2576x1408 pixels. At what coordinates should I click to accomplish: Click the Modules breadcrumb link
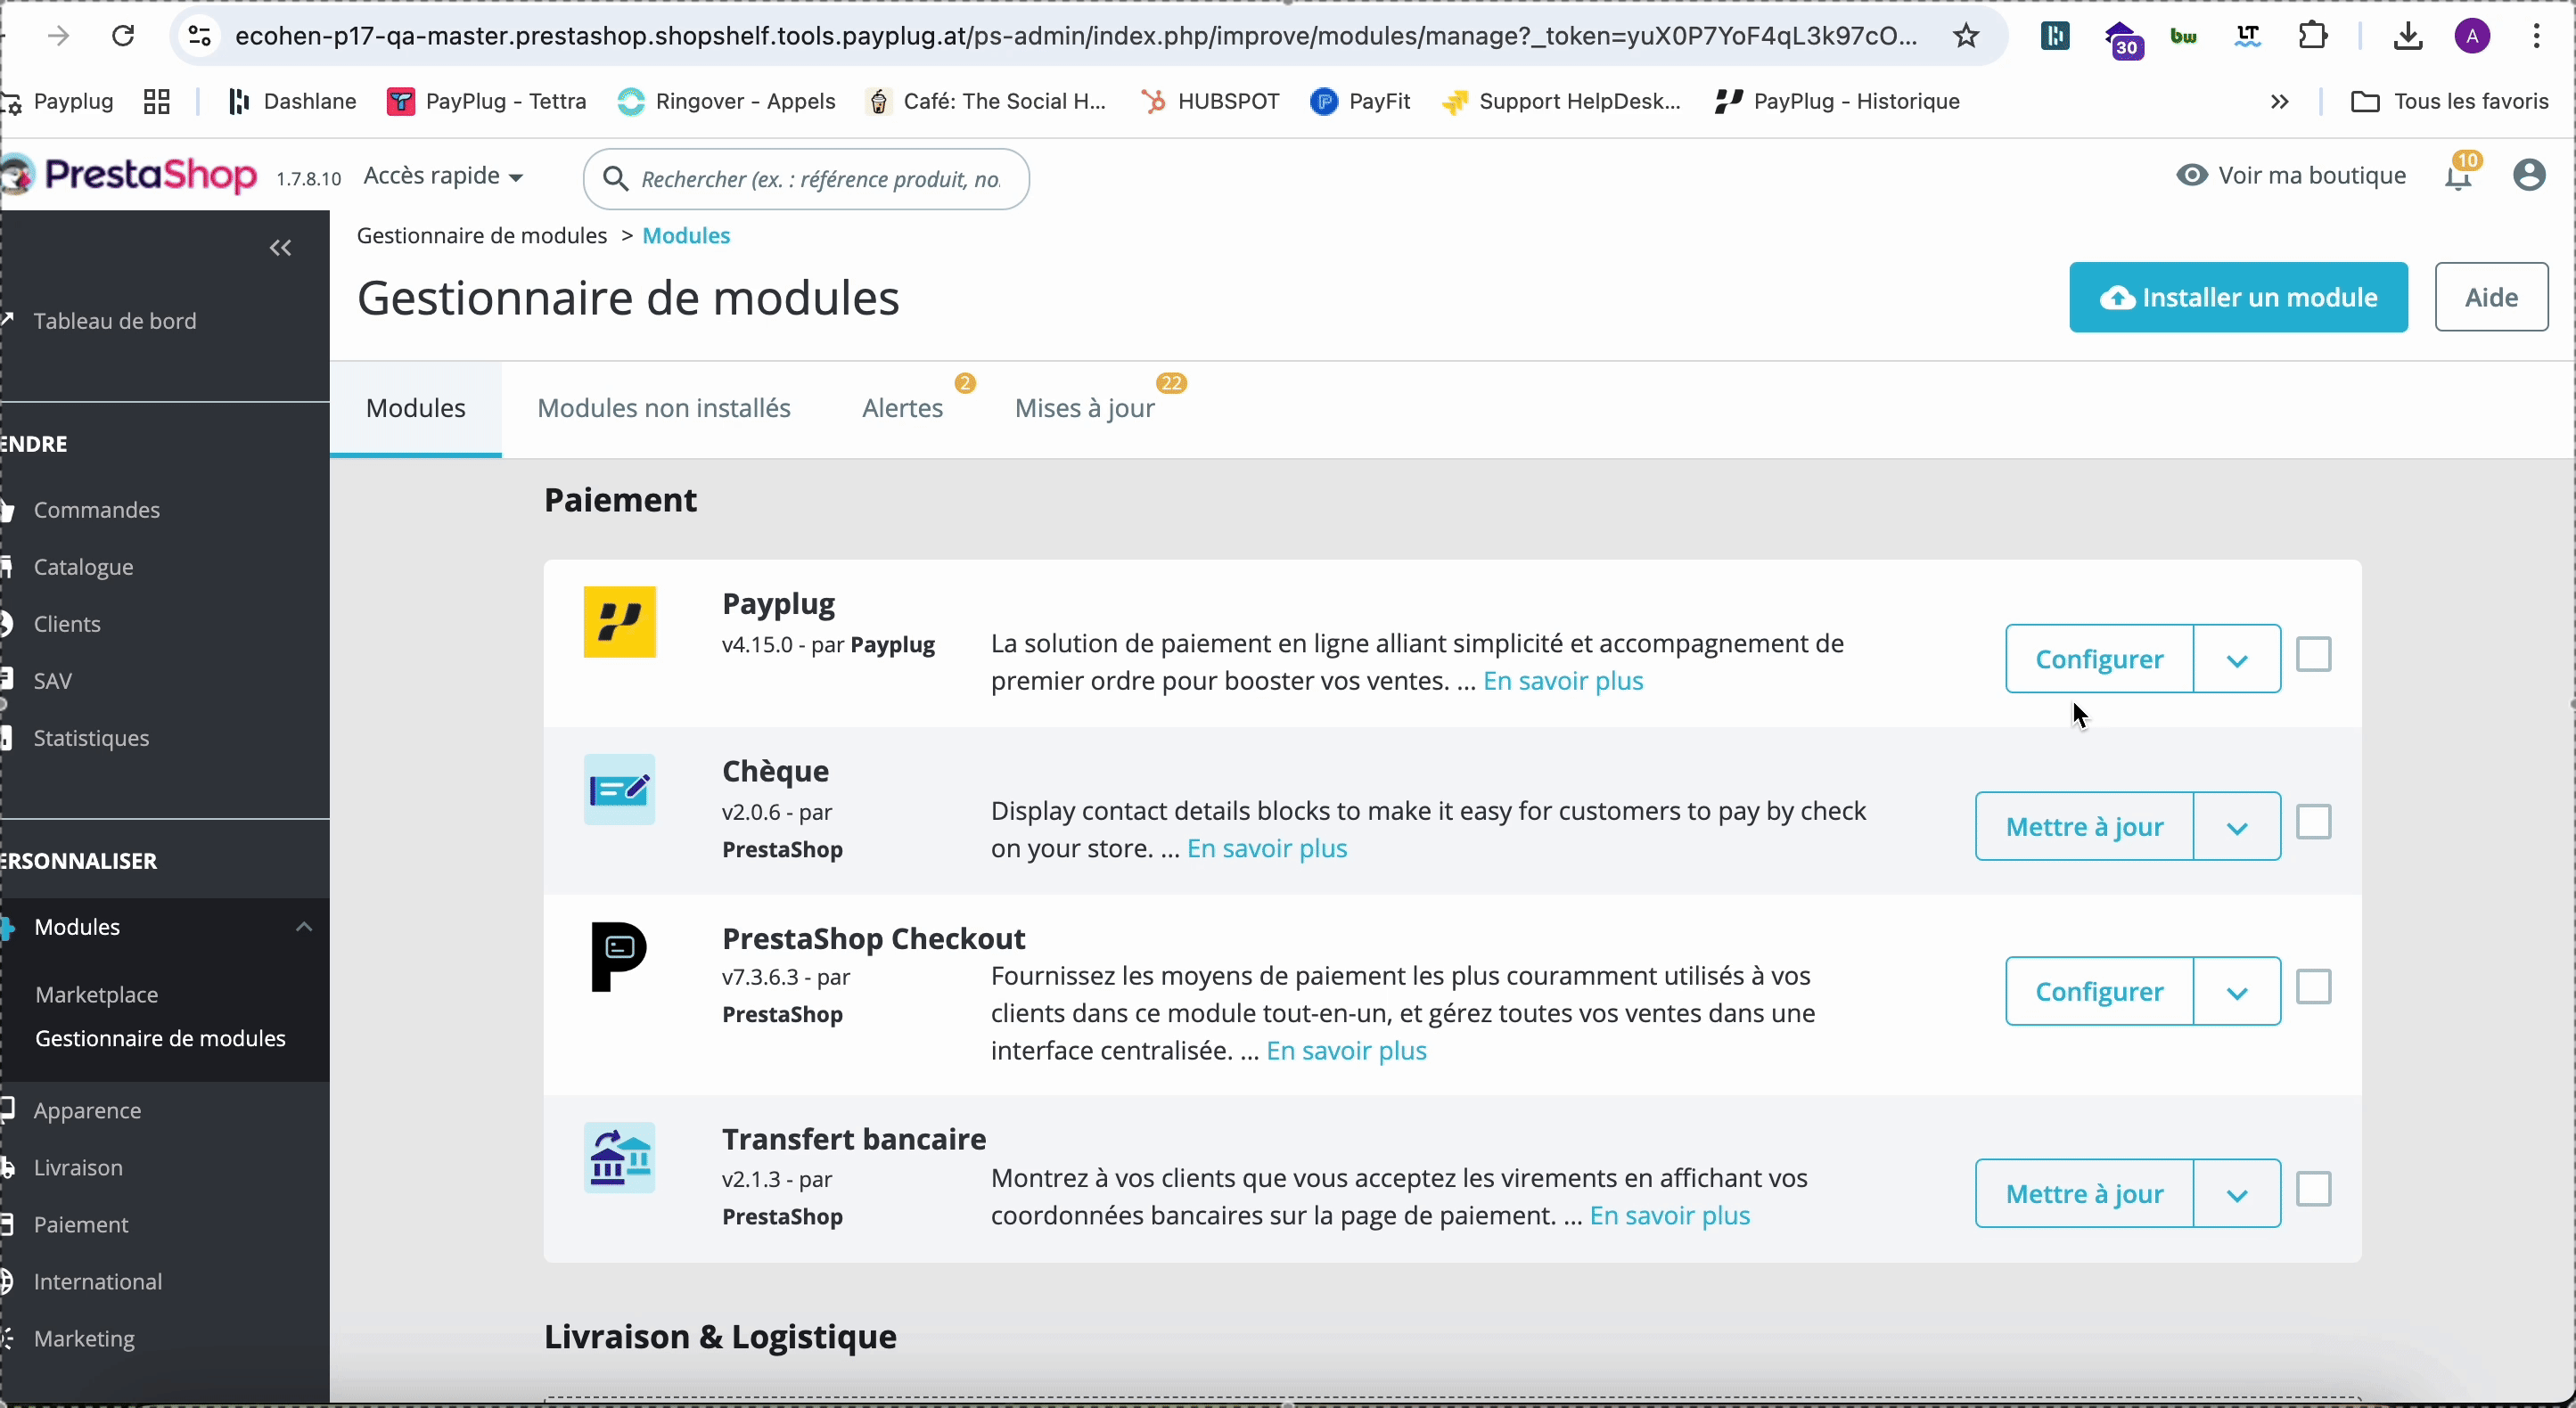(x=686, y=236)
